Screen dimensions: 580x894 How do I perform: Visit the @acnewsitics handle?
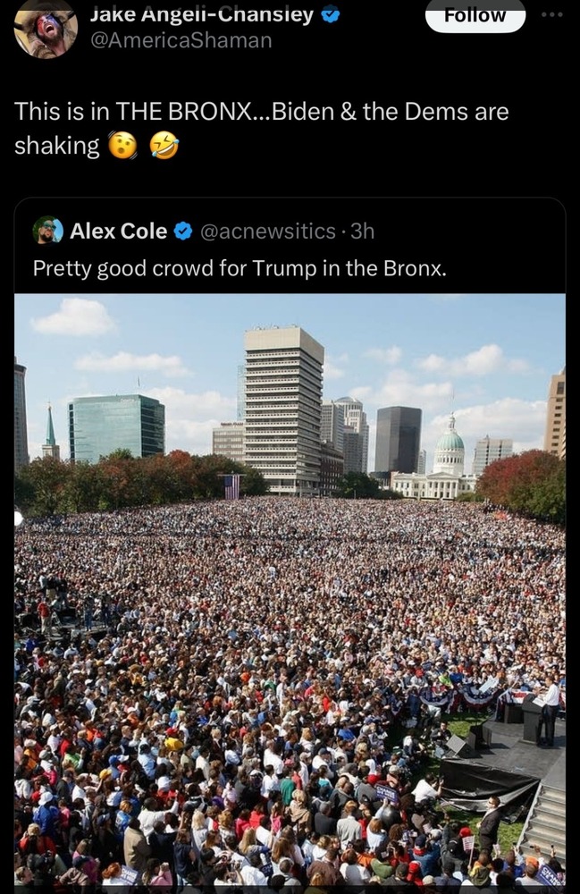pos(268,231)
